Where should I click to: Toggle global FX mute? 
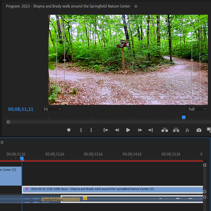[x=187, y=130]
